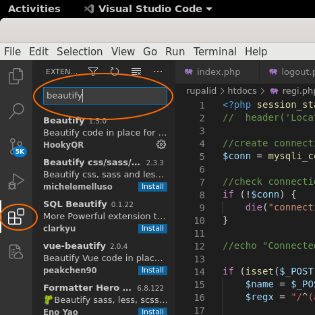315x315 pixels.
Task: Select the Formatter Hero extension title
Action: (x=87, y=288)
